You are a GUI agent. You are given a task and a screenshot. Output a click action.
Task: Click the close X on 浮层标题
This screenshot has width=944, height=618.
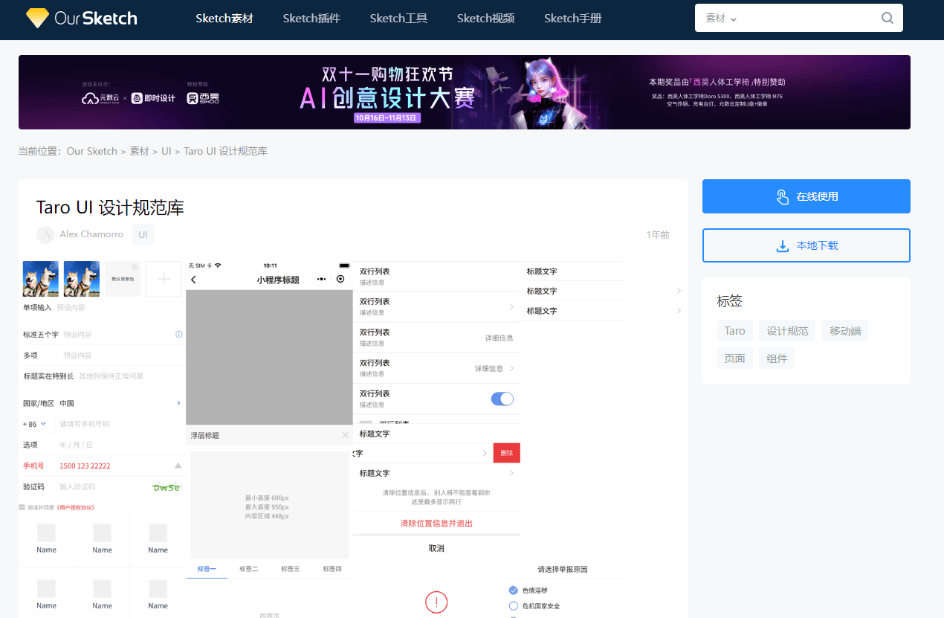point(345,435)
